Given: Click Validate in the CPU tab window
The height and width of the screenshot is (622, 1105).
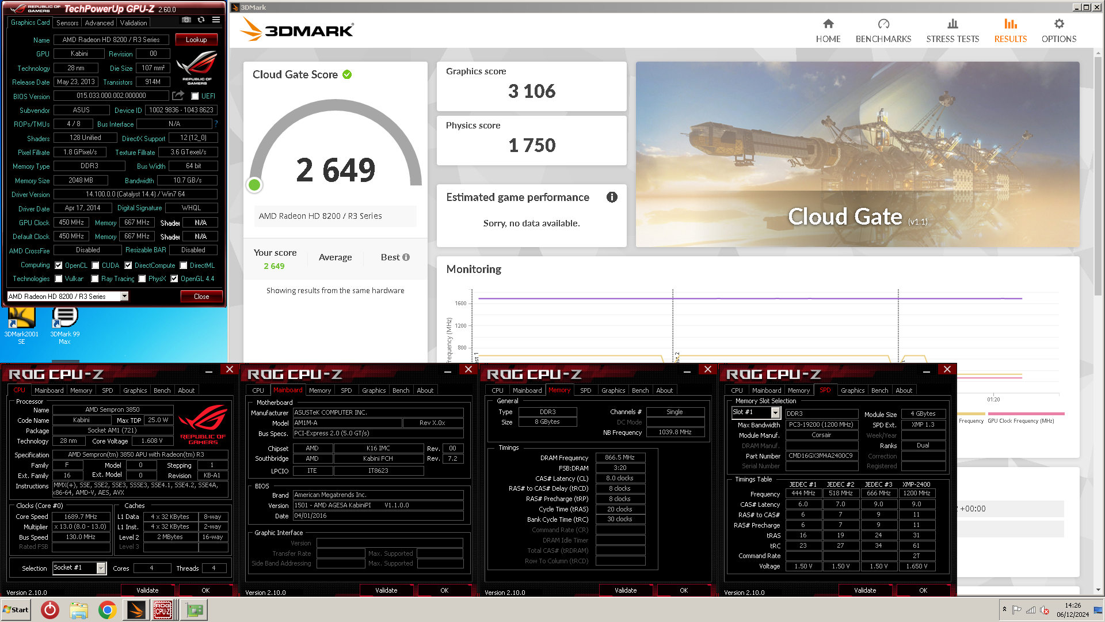Looking at the screenshot, I should (147, 590).
